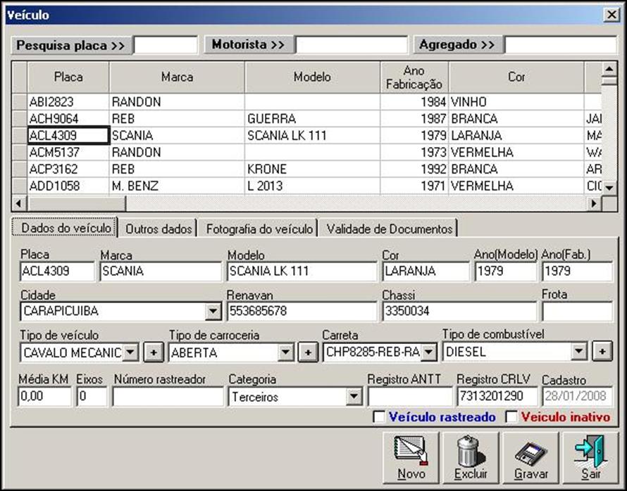The width and height of the screenshot is (627, 491).
Task: Open the Cidade dropdown list
Action: click(x=212, y=310)
